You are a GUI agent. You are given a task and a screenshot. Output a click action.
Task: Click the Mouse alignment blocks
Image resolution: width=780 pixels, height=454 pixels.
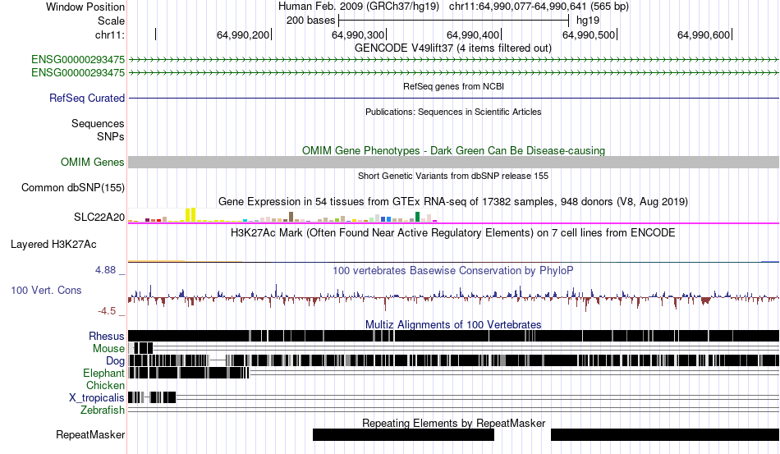(140, 348)
